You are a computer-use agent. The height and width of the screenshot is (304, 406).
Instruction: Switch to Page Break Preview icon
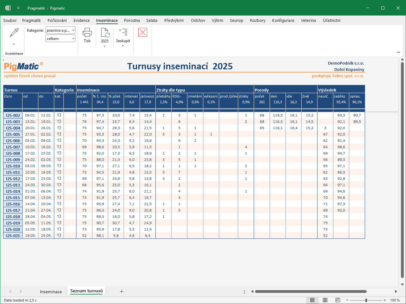[338, 300]
